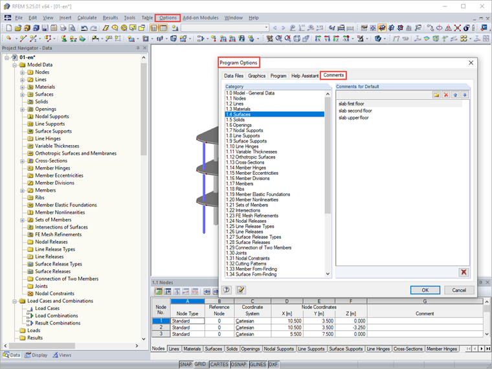Click the Print icon in the toolbar

coord(63,28)
